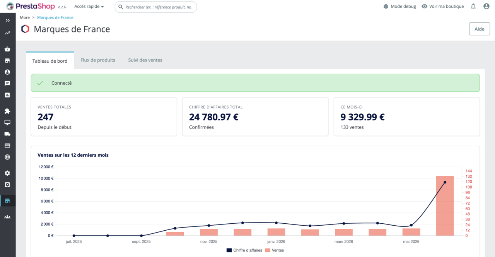The image size is (495, 257).
Task: Click the mai 2026 axis label
Action: (x=411, y=242)
